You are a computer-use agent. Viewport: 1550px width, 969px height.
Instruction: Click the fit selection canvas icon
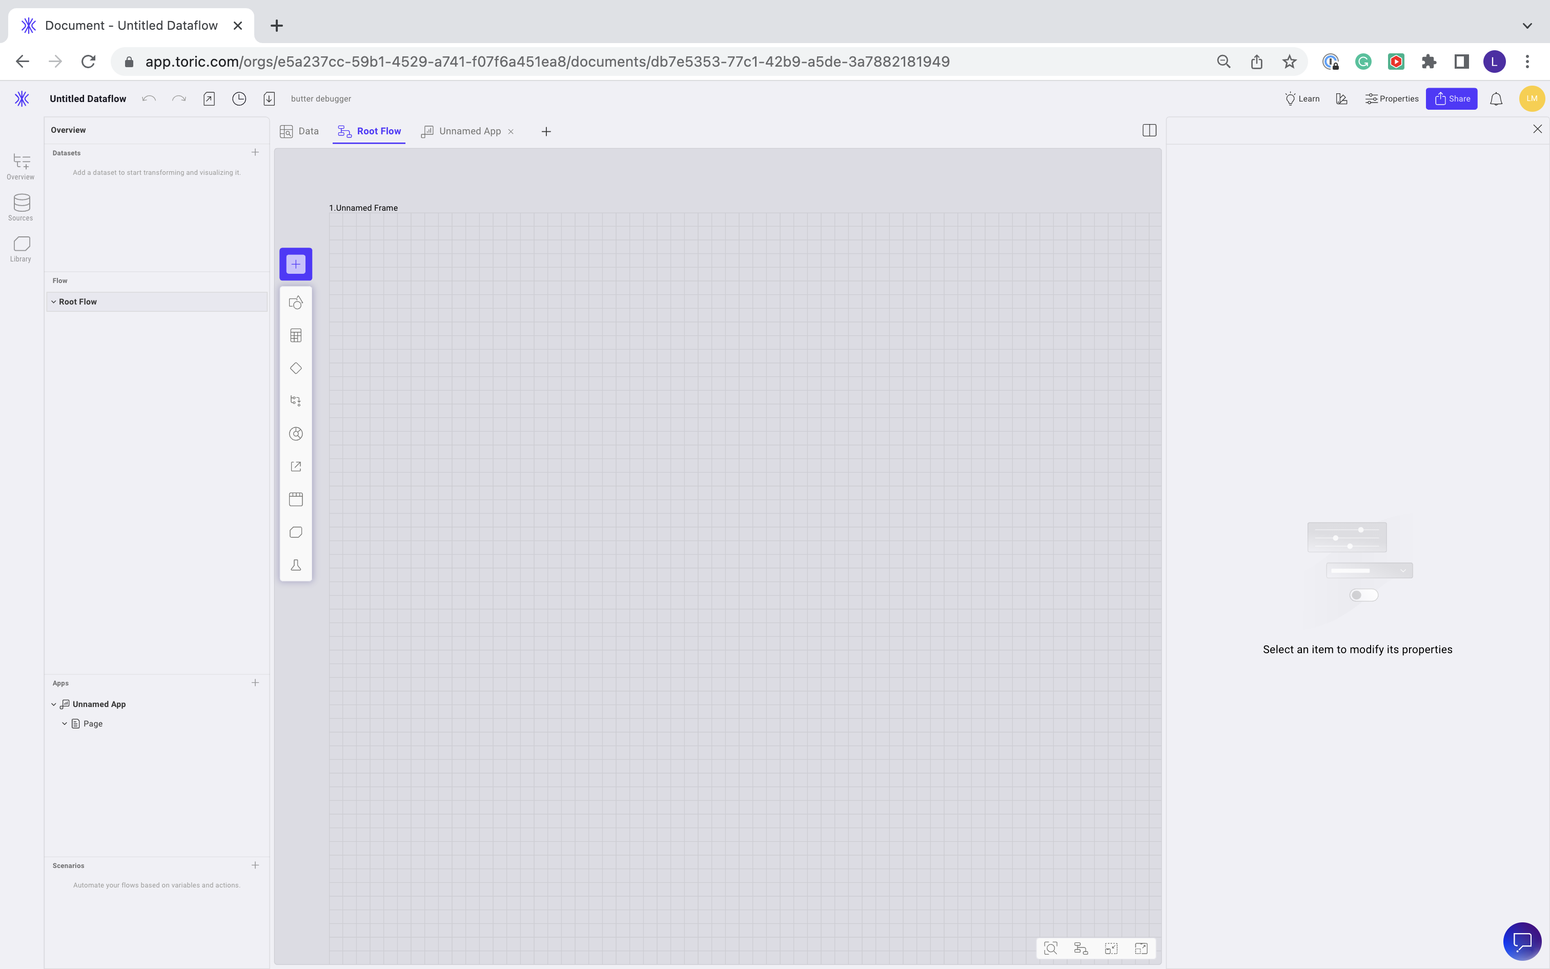[1111, 948]
